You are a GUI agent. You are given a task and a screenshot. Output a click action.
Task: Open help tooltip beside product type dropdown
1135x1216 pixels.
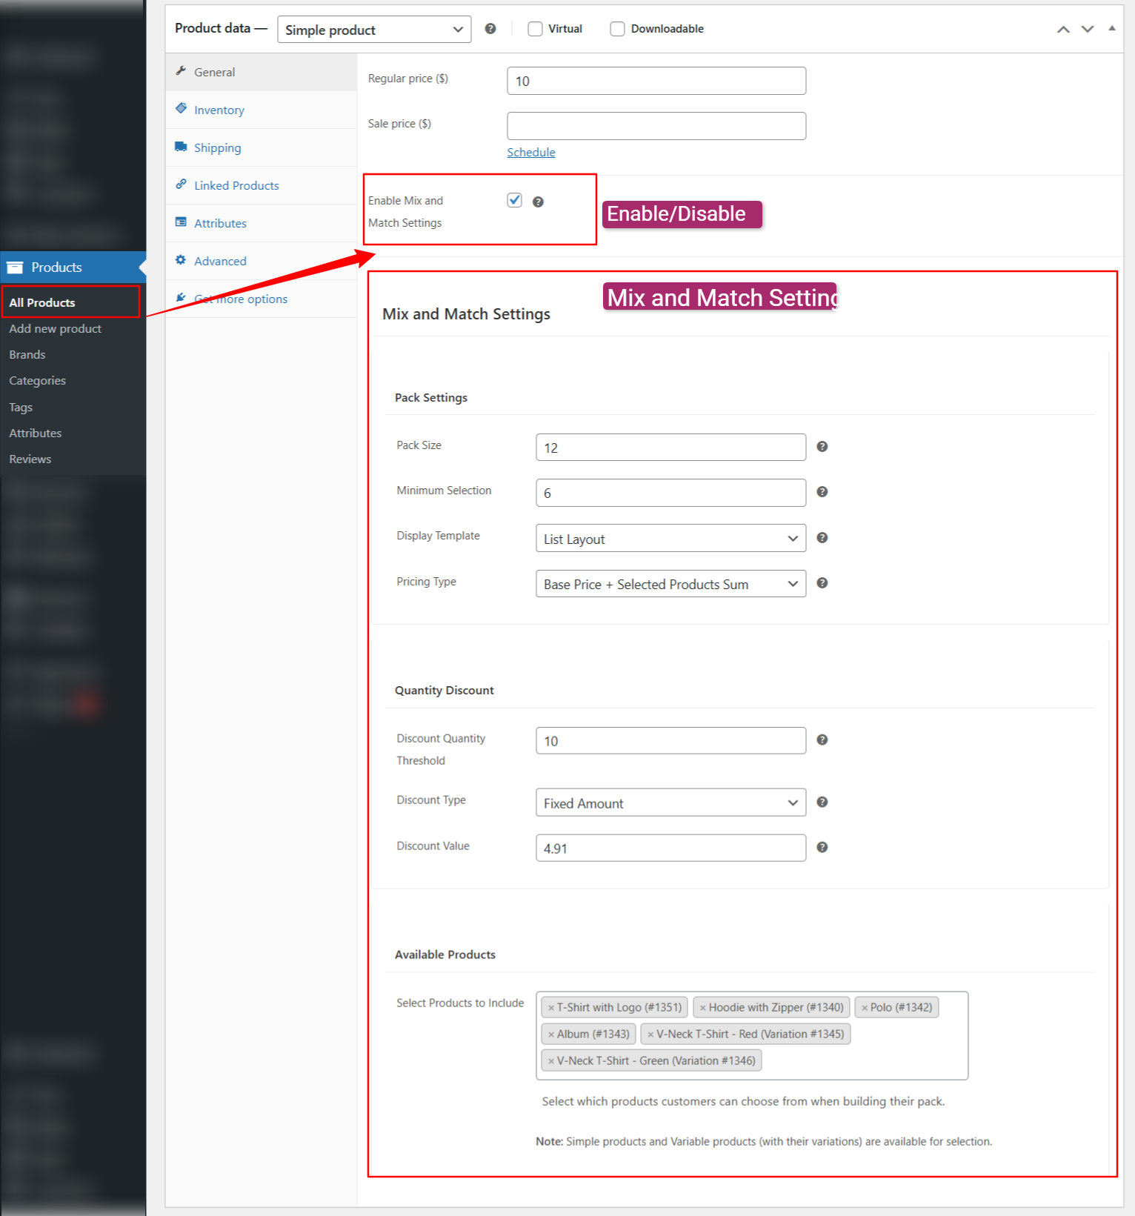490,29
